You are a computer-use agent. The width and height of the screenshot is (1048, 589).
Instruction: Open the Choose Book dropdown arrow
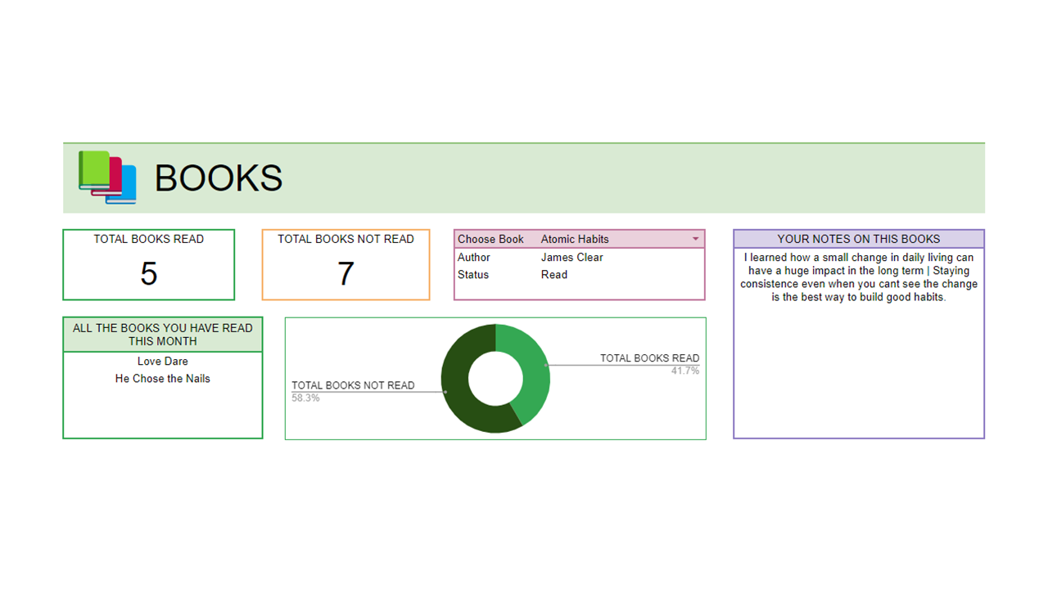pos(696,240)
